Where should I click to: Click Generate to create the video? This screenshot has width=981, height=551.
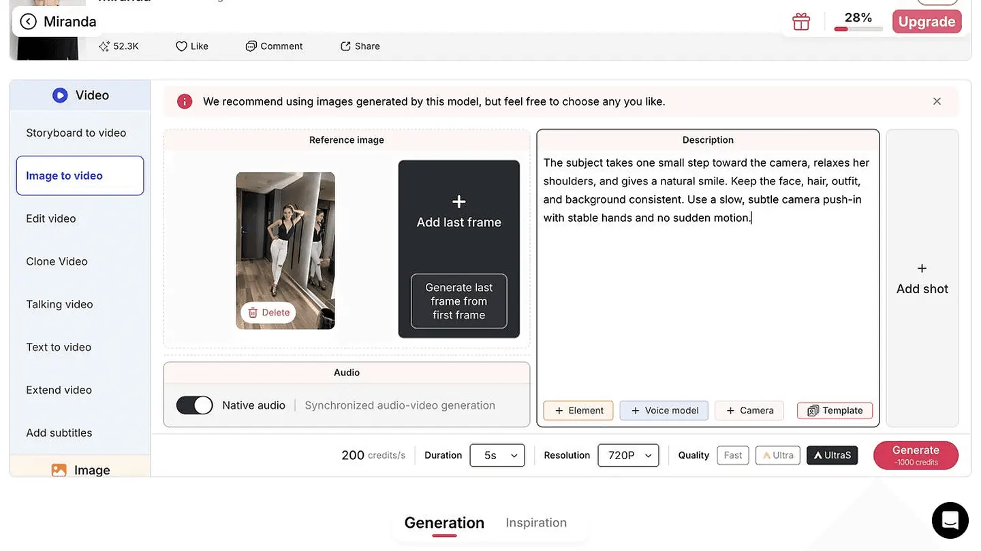tap(916, 455)
